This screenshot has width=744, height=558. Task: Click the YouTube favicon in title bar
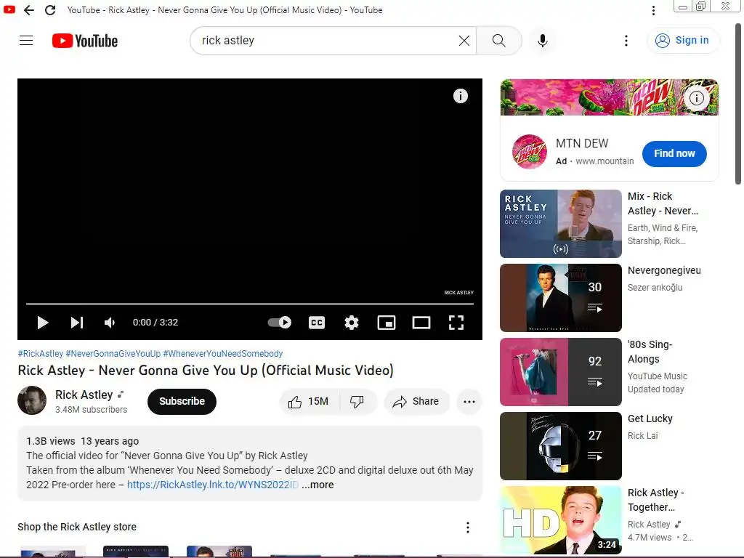pos(9,9)
